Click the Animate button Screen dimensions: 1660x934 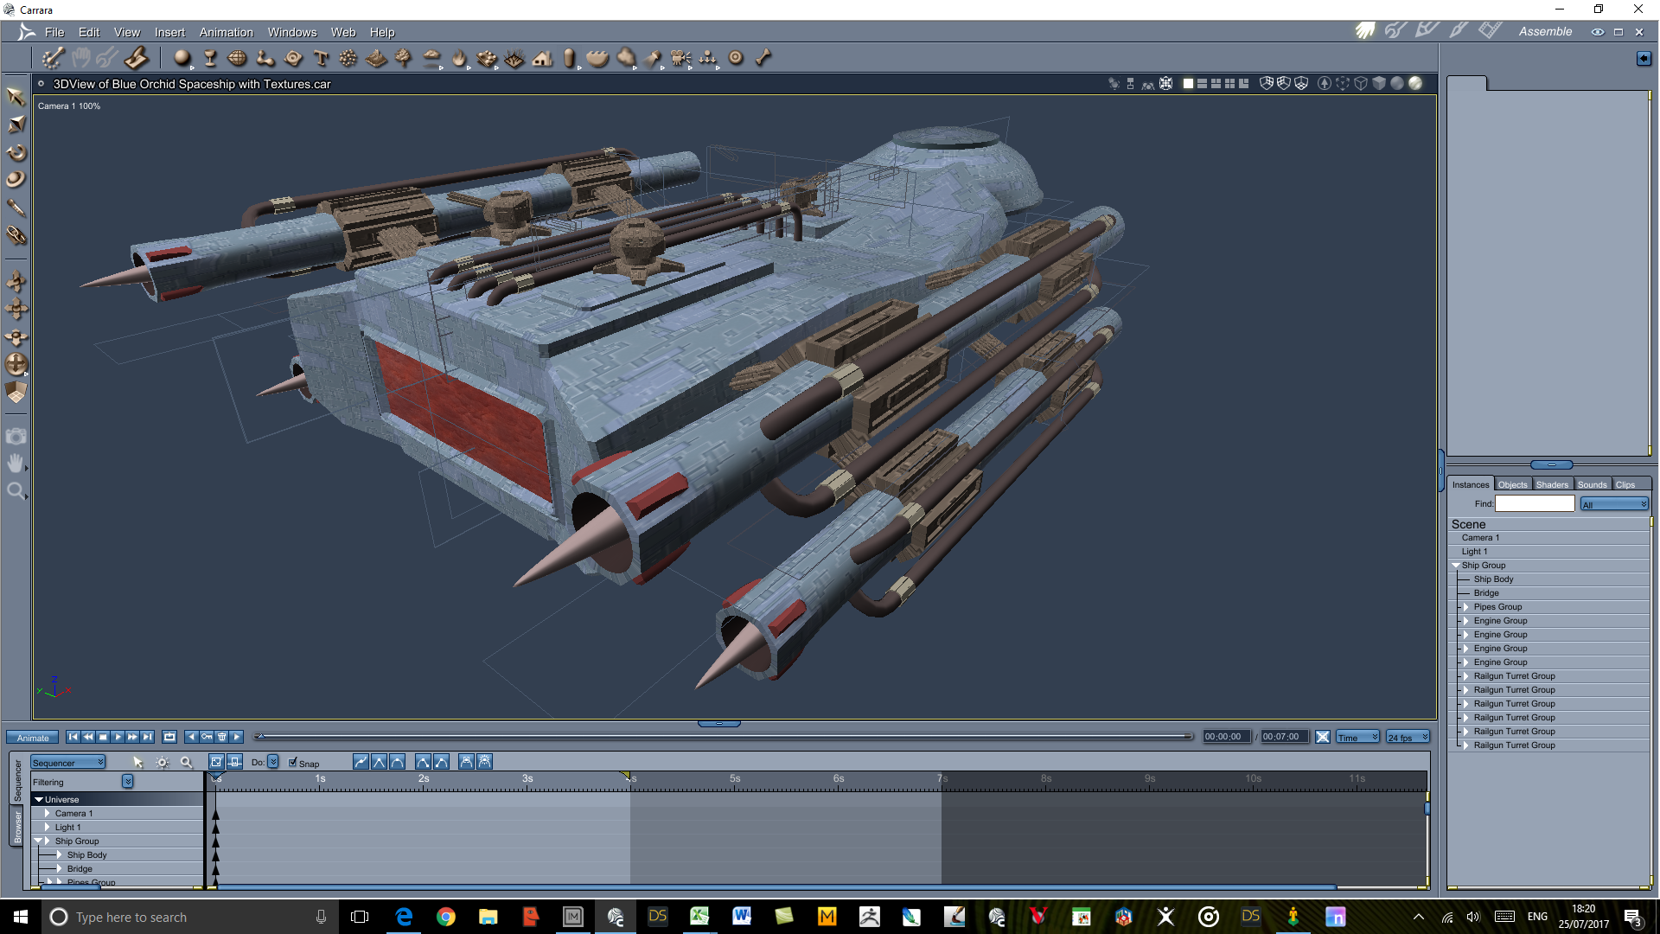click(x=33, y=738)
